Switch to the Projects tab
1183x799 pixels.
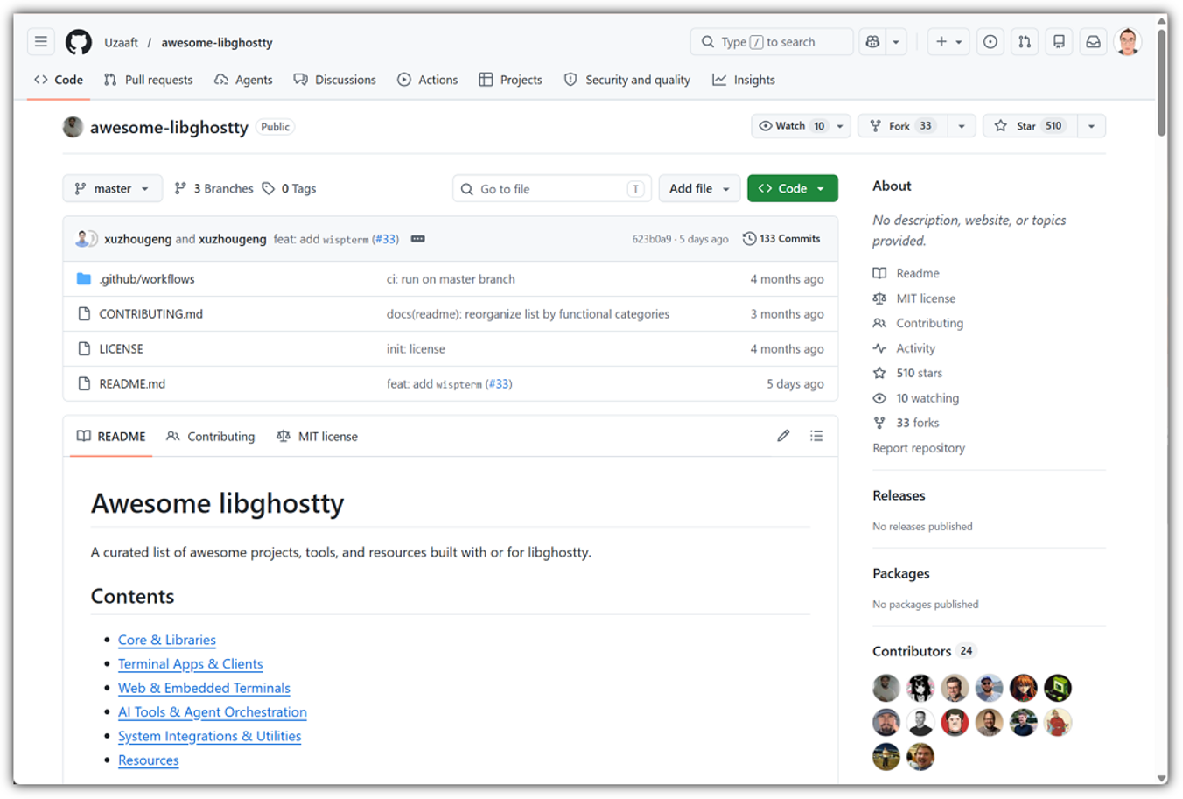[x=511, y=80]
